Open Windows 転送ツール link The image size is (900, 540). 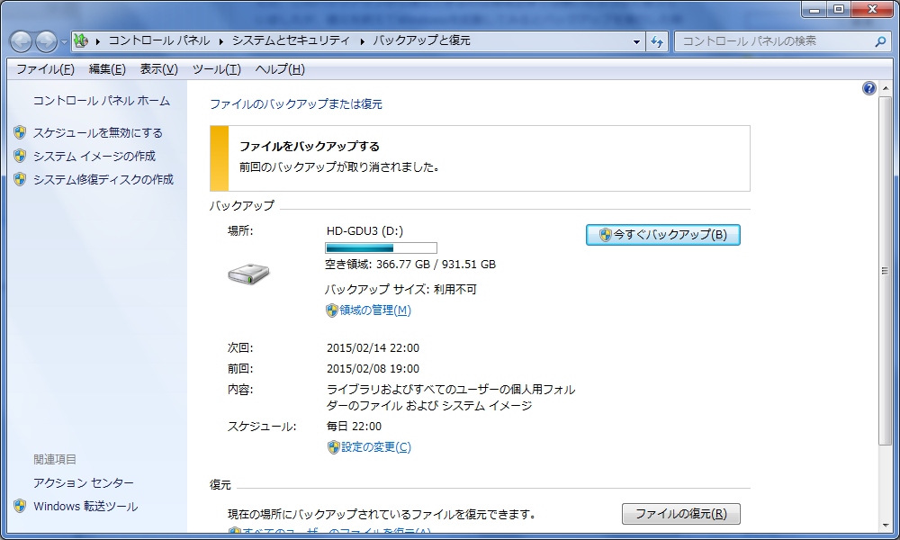pyautogui.click(x=85, y=507)
